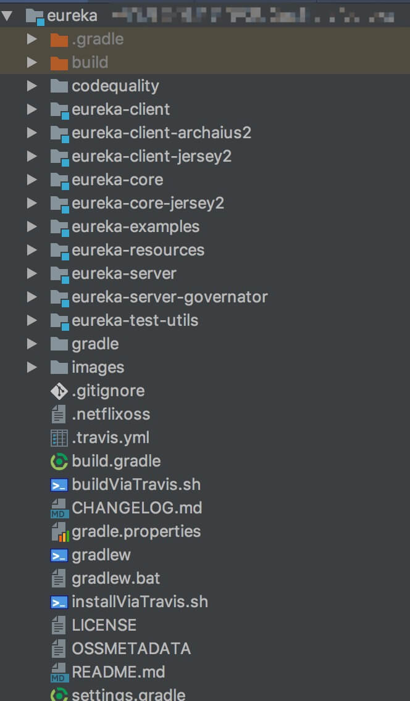Image resolution: width=410 pixels, height=701 pixels.
Task: Open the buildViaTravis.sh script
Action: point(136,484)
